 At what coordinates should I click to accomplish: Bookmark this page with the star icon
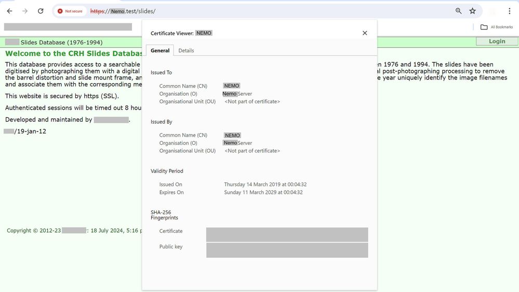473,11
